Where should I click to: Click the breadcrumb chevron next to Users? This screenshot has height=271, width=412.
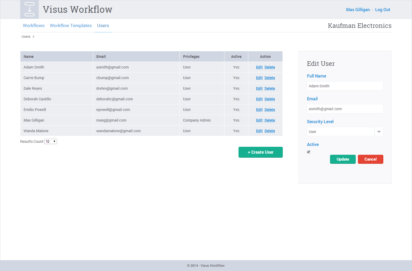tap(33, 37)
